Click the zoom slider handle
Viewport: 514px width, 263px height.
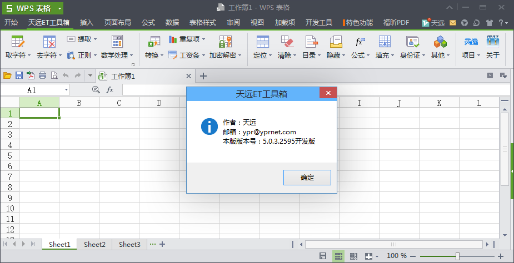pyautogui.click(x=457, y=256)
